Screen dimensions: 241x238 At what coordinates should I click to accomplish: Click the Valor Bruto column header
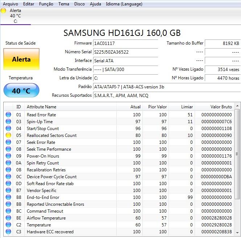coord(215,107)
